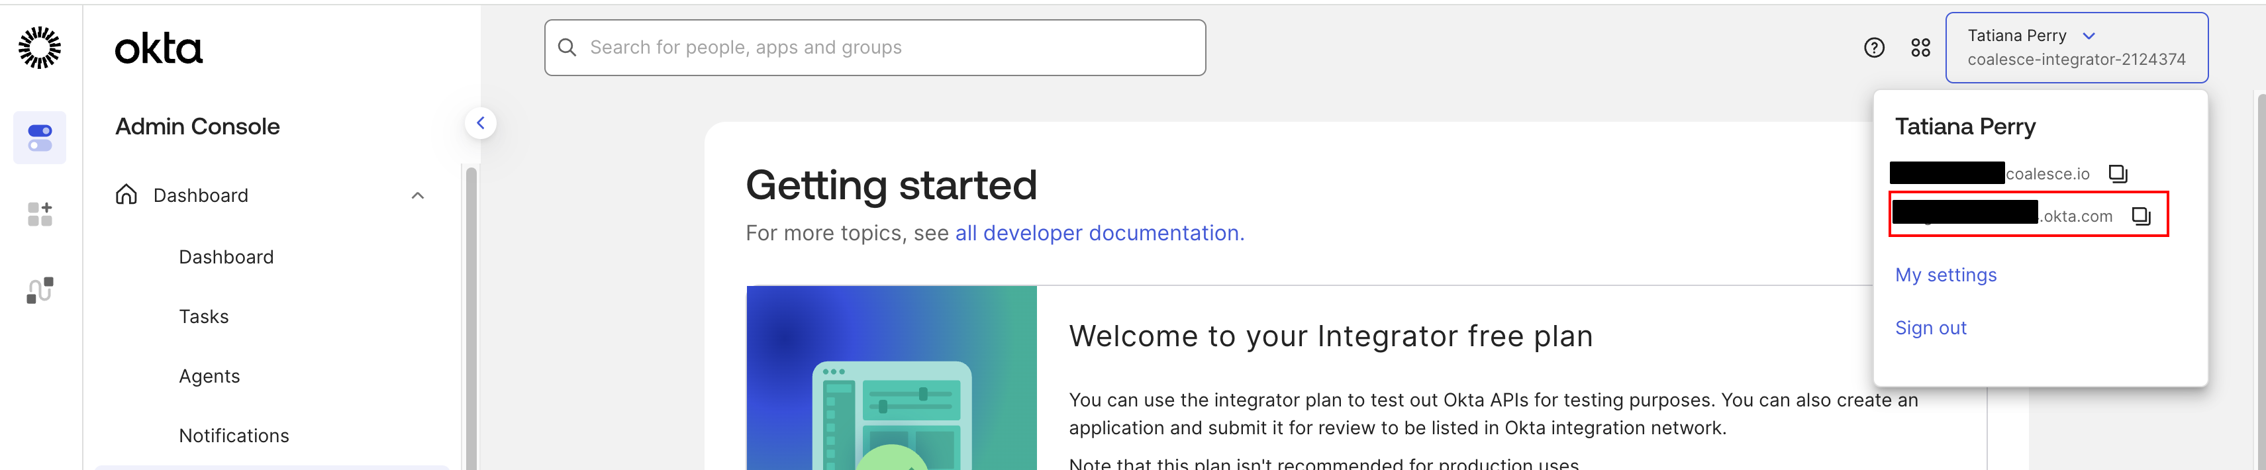Open the applications grid-plus icon in left rail
Image resolution: width=2266 pixels, height=470 pixels.
[x=40, y=214]
